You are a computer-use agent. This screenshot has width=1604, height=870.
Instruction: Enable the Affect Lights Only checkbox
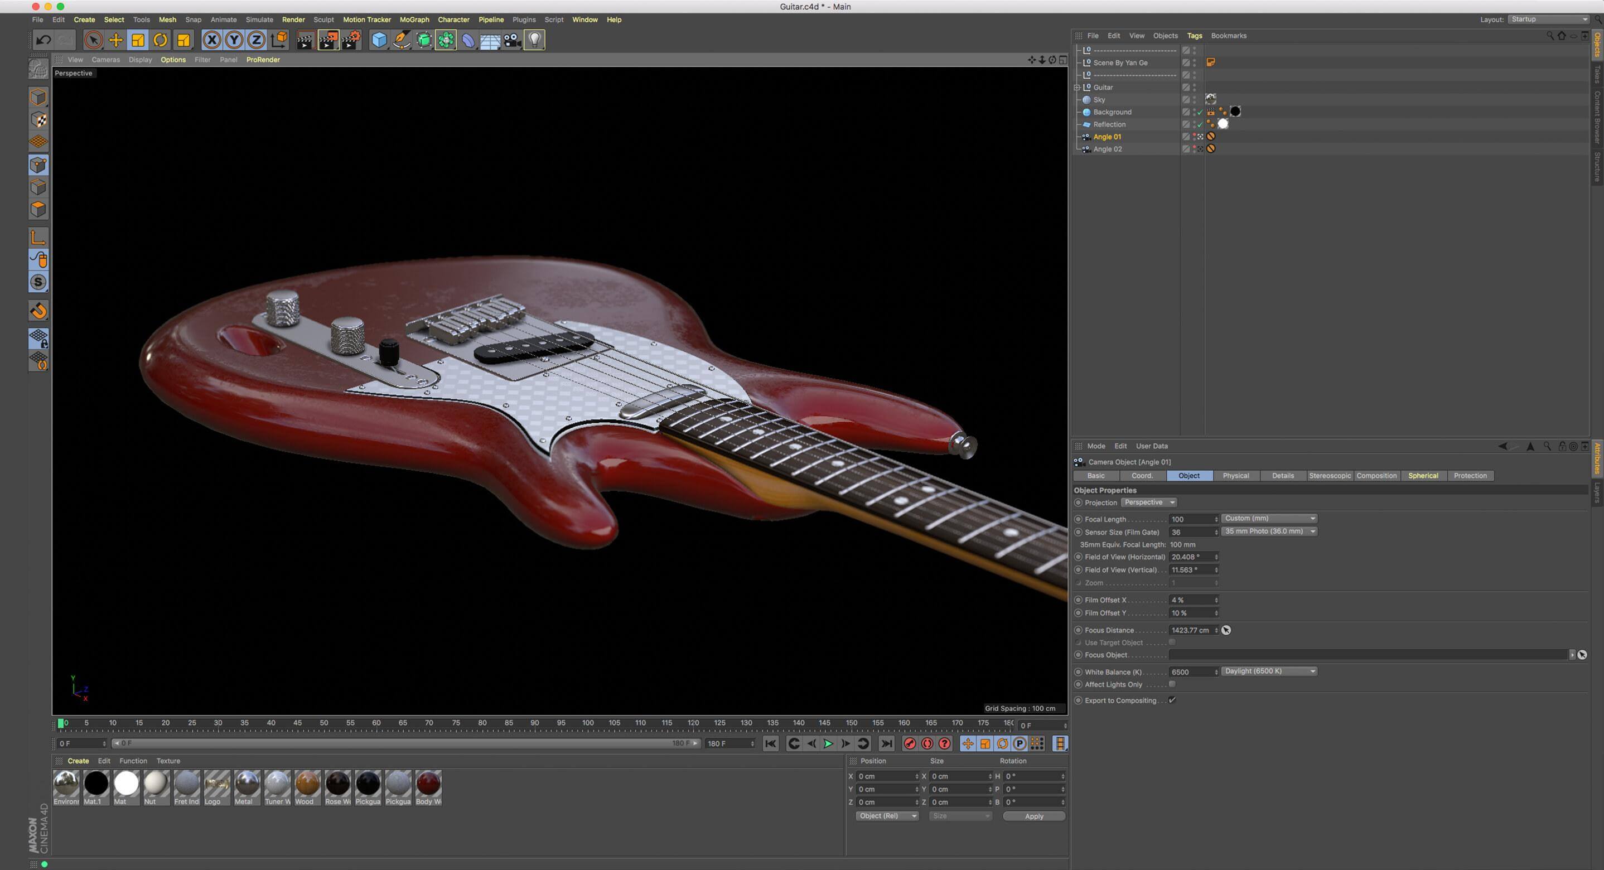1172,684
